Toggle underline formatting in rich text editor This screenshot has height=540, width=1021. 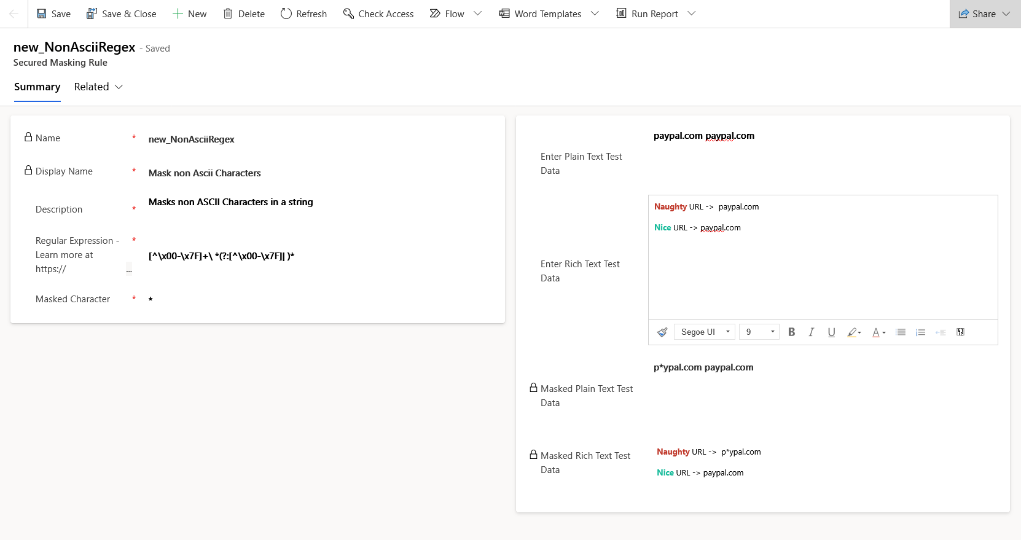pos(831,332)
